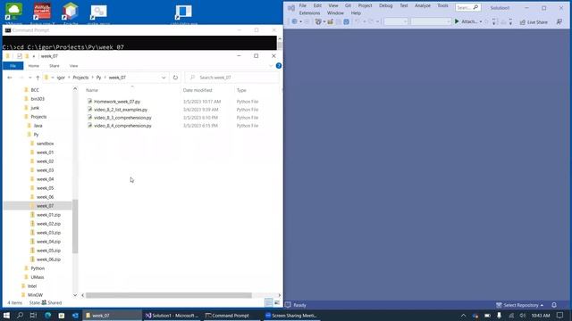Click the Projects breadcrumb in address bar

click(80, 78)
